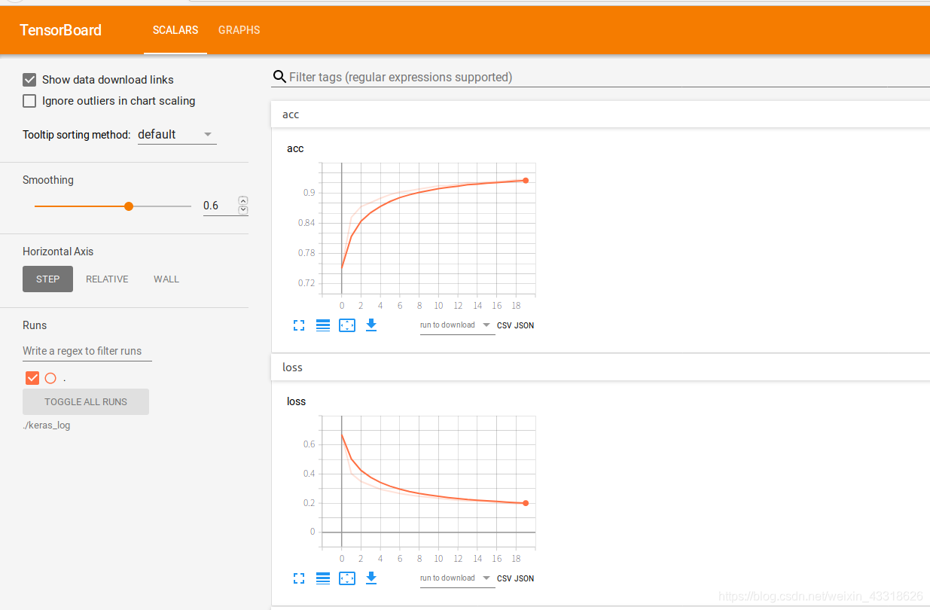Expand the acc chart to full size

point(299,325)
